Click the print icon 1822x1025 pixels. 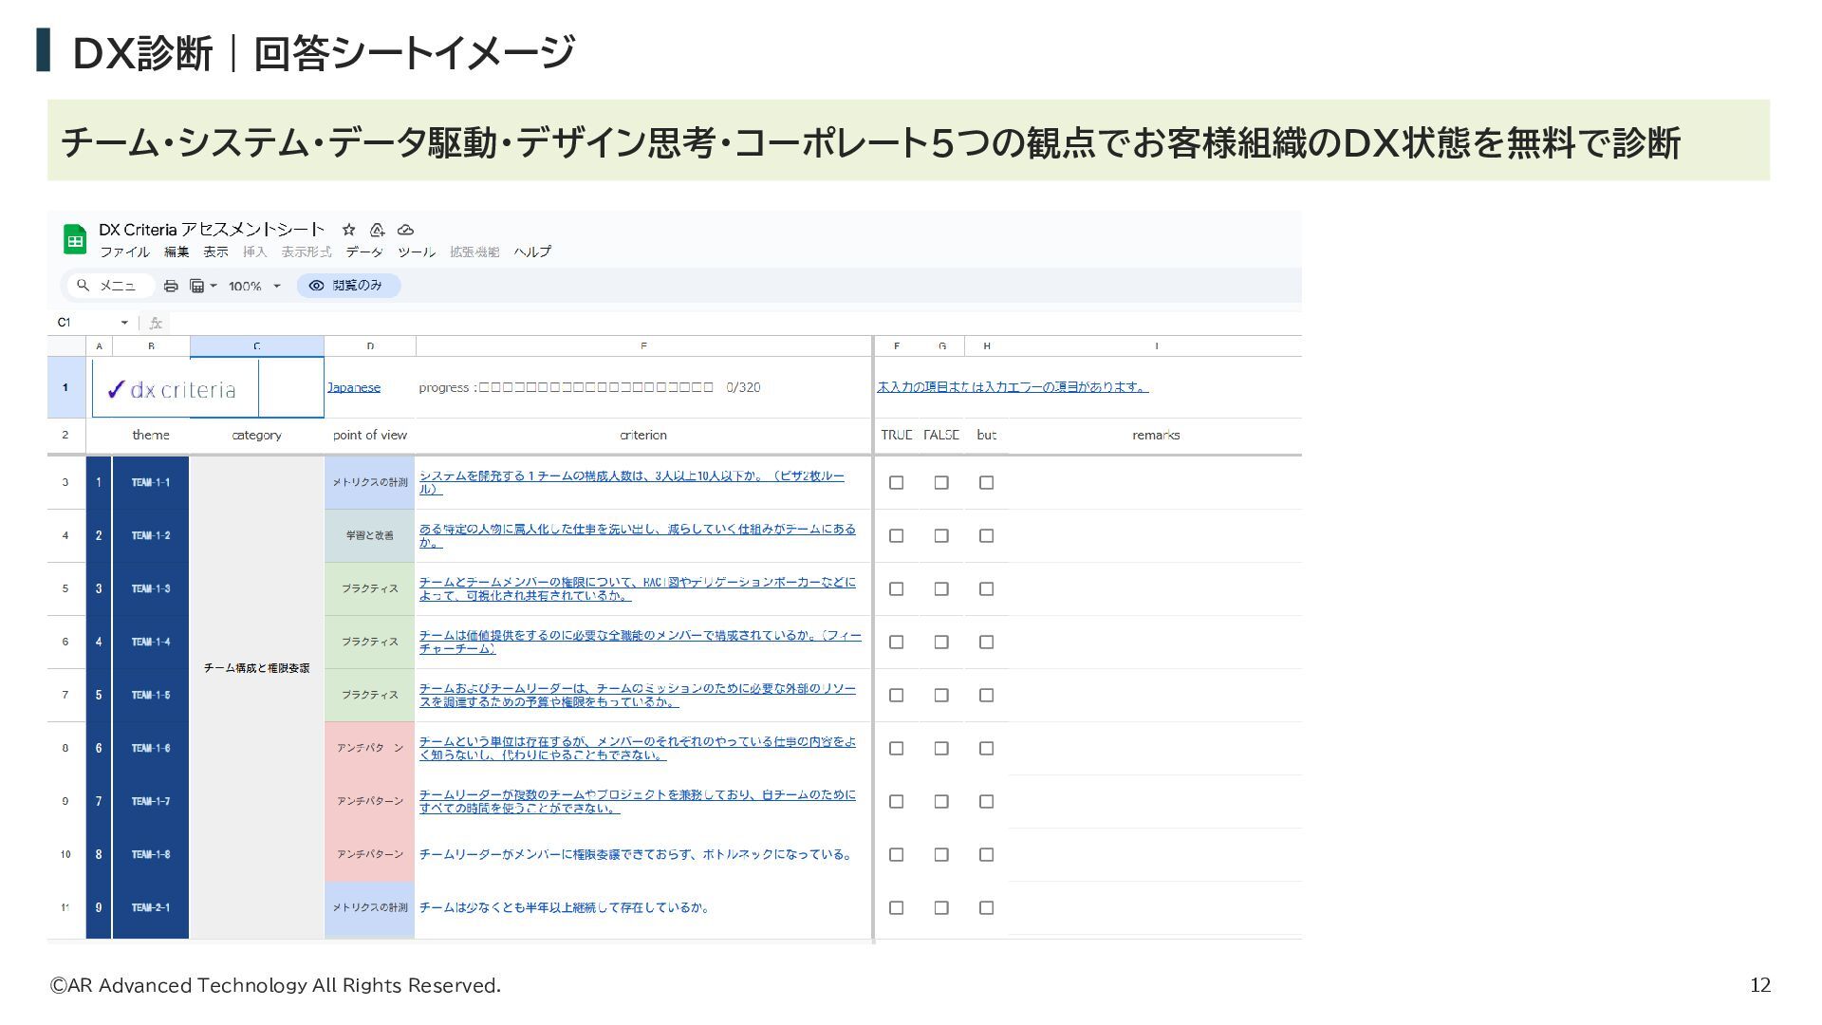(171, 286)
